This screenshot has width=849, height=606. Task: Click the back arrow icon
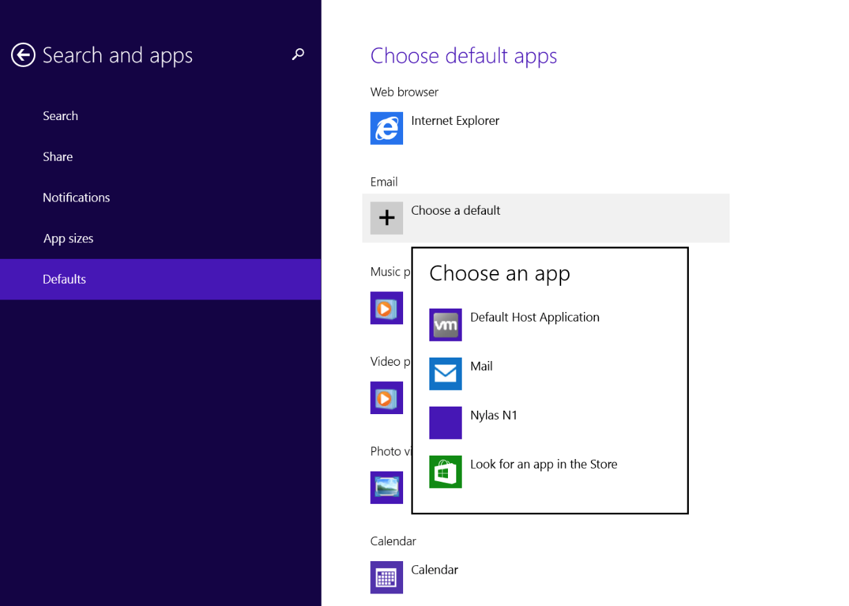[23, 55]
